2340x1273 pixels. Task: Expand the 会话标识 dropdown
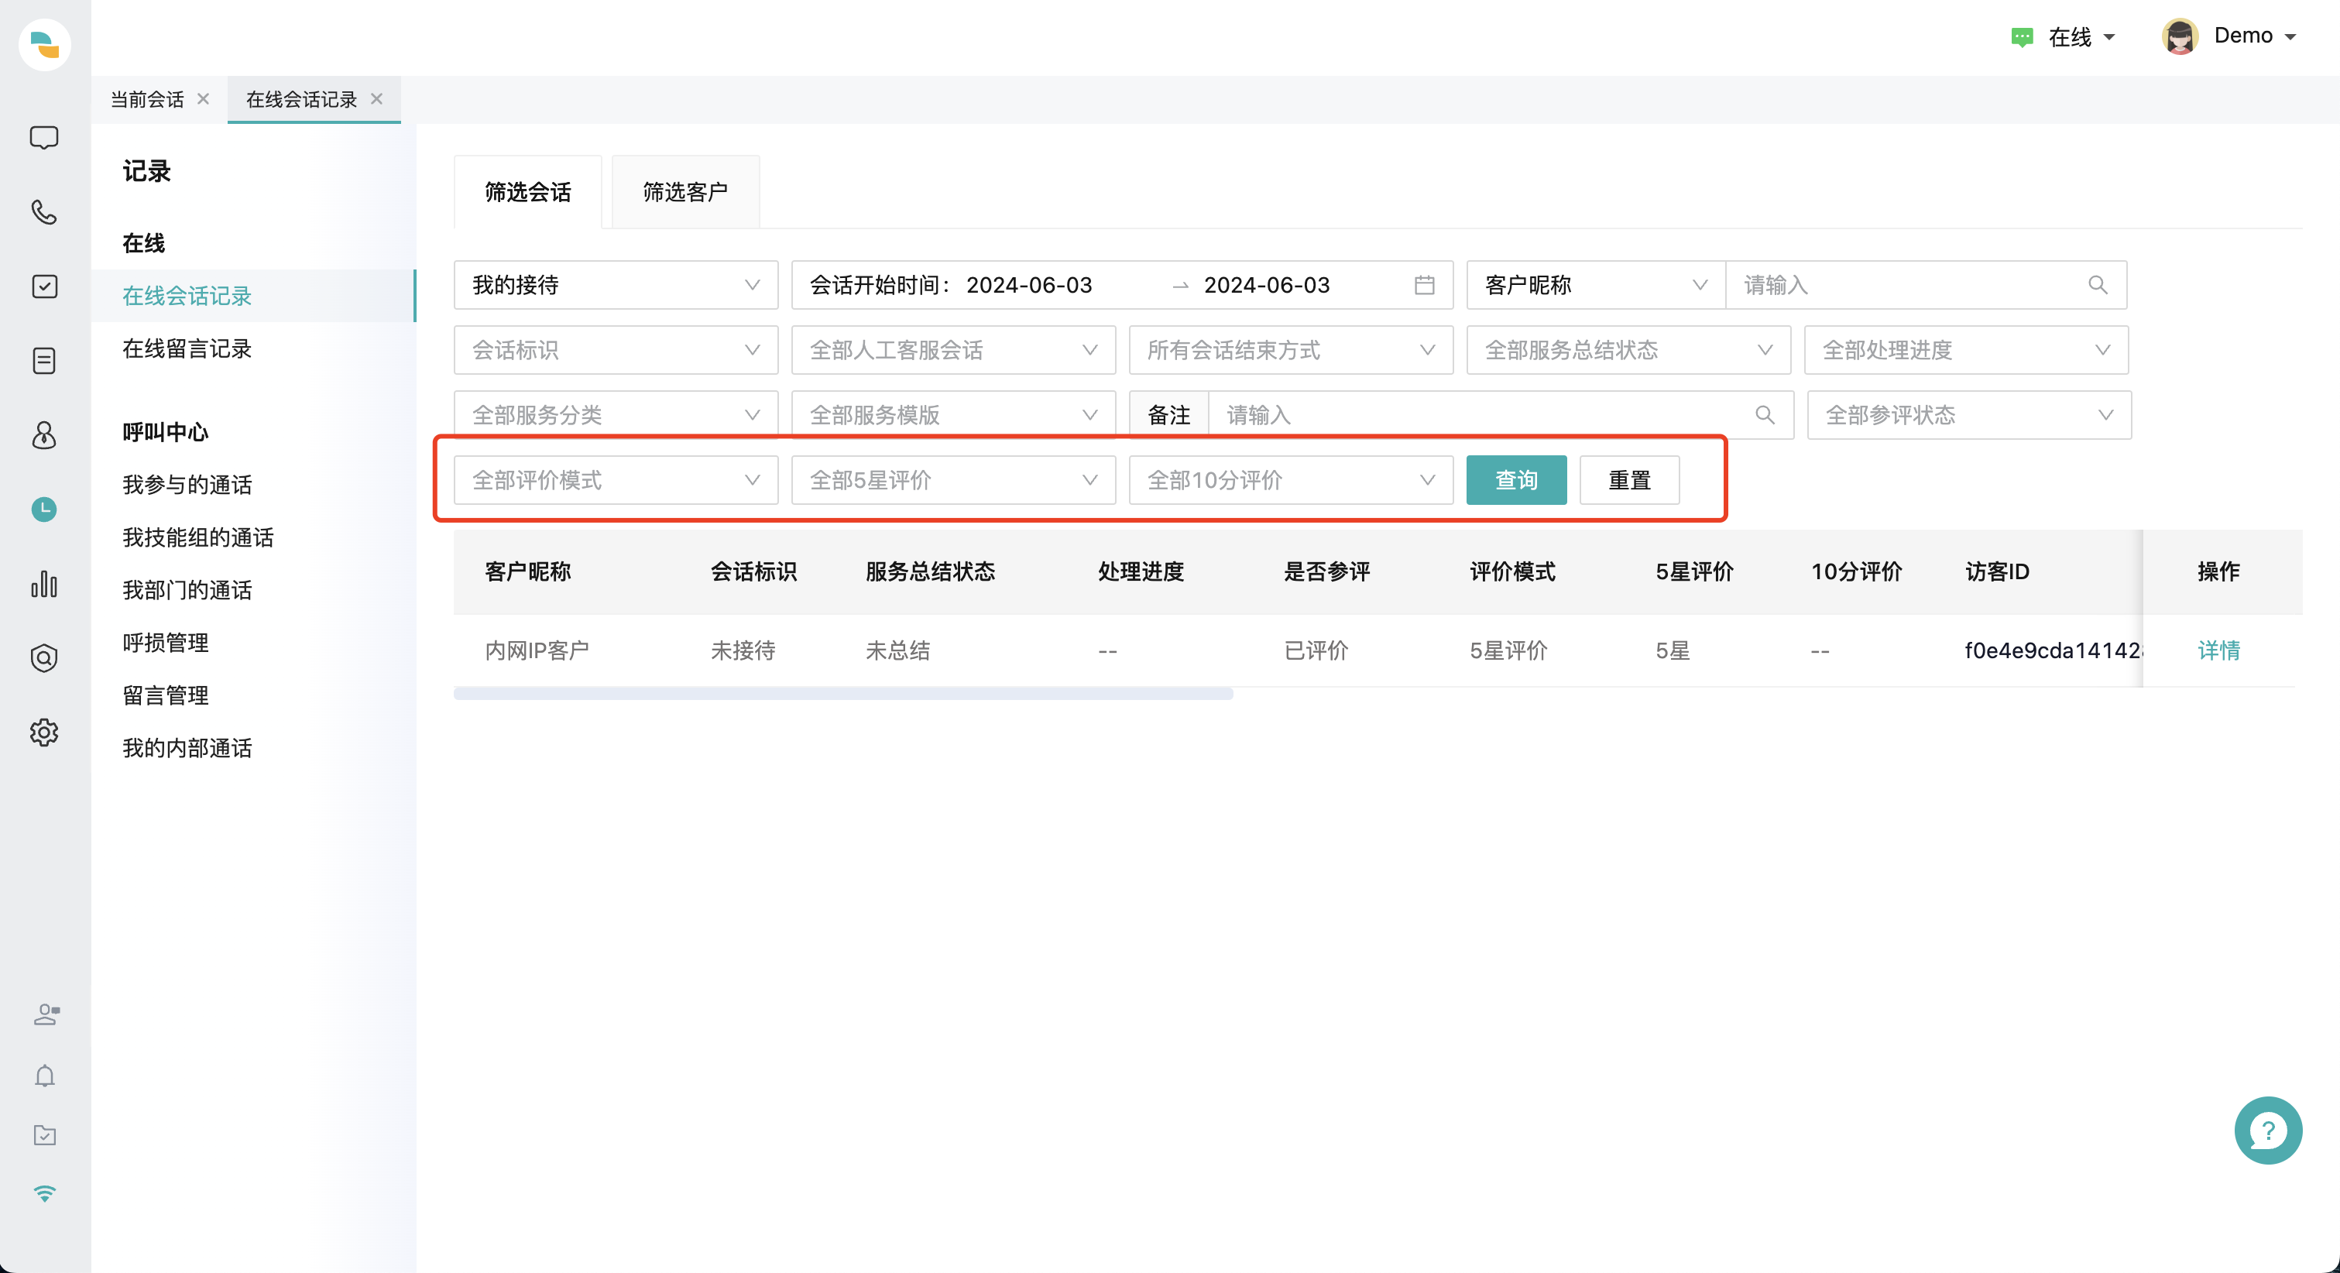click(616, 350)
